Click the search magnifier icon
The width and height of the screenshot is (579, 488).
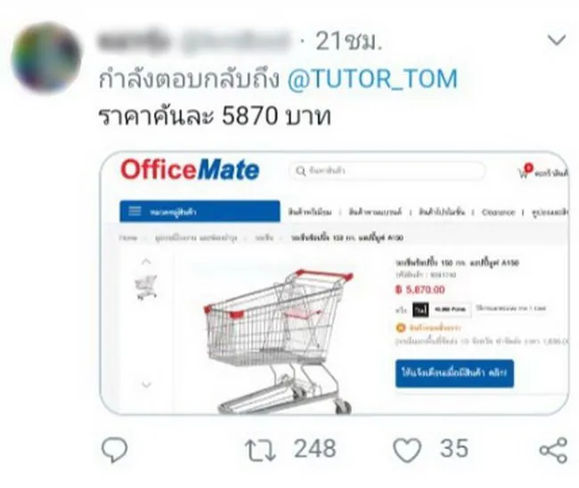point(300,171)
